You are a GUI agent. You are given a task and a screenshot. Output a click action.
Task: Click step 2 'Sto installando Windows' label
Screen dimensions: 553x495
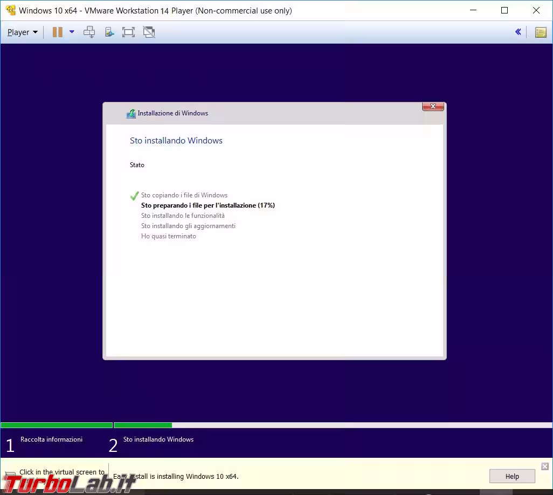pyautogui.click(x=158, y=439)
